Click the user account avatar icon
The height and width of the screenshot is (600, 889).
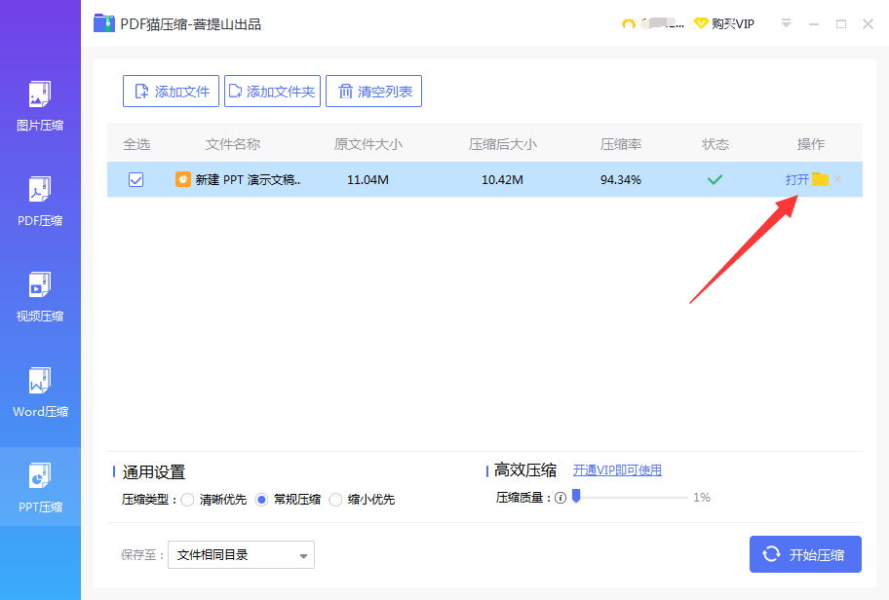[628, 23]
